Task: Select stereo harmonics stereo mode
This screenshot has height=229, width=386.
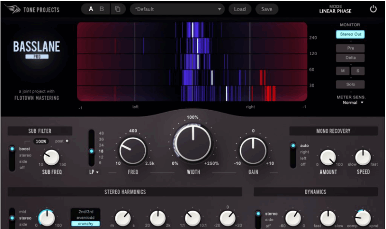Action: 25,218
